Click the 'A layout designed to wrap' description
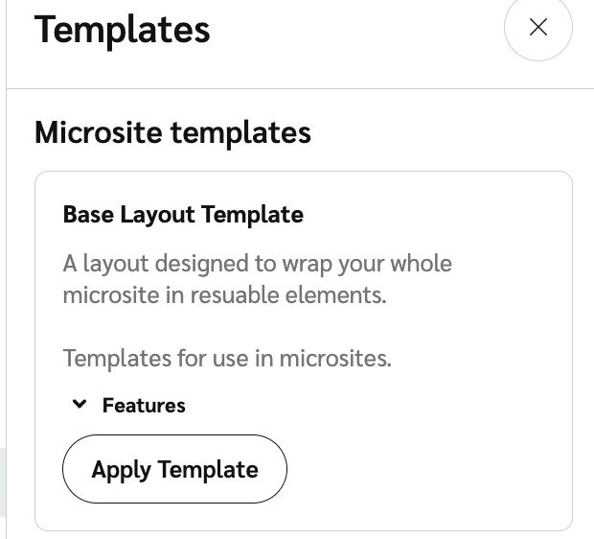This screenshot has height=539, width=594. click(x=257, y=263)
